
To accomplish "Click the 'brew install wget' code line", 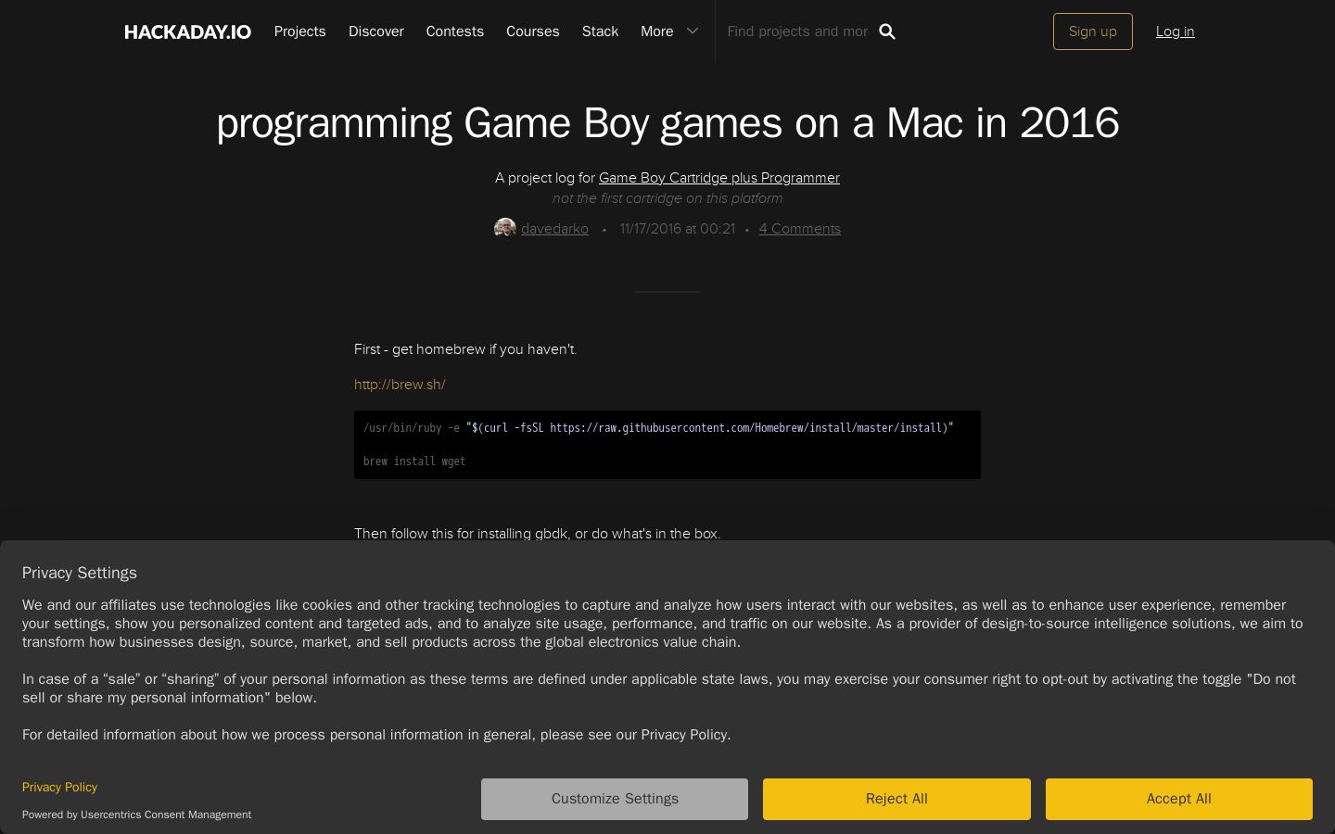I will pyautogui.click(x=414, y=461).
